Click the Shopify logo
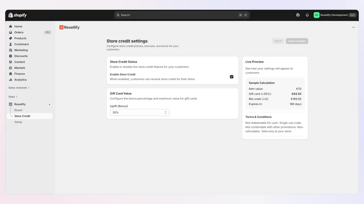The width and height of the screenshot is (364, 204). tap(18, 15)
